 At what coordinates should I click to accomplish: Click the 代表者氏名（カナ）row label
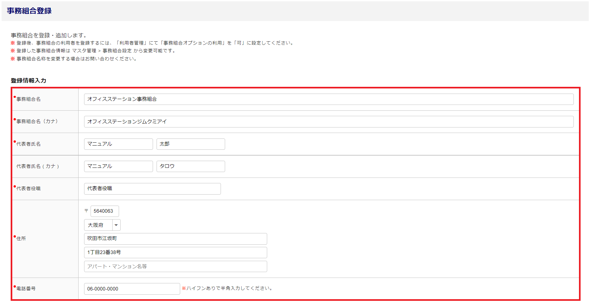(x=38, y=166)
